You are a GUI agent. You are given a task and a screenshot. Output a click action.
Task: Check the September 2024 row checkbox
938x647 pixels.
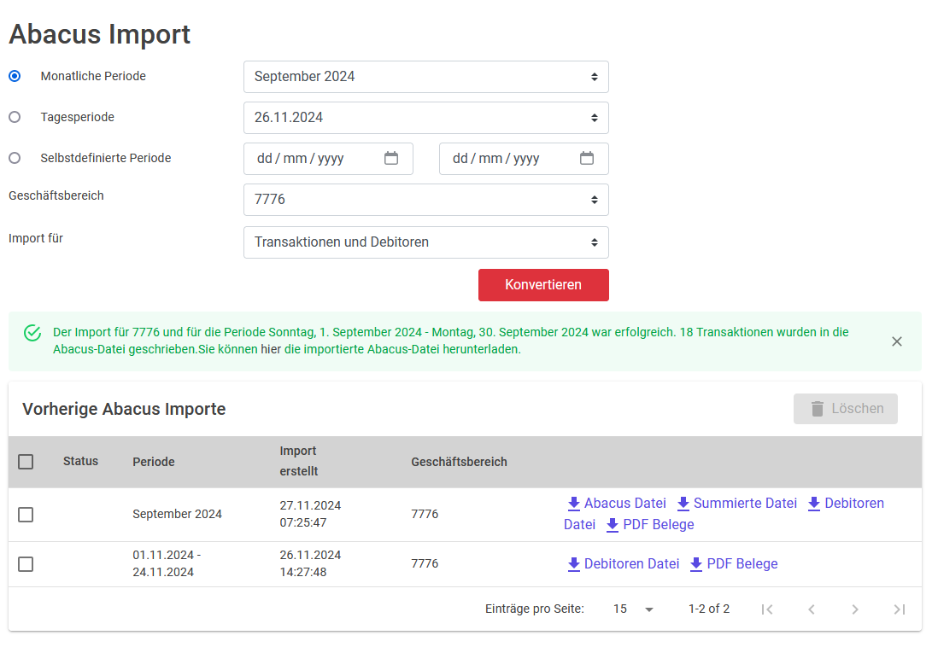coord(26,515)
